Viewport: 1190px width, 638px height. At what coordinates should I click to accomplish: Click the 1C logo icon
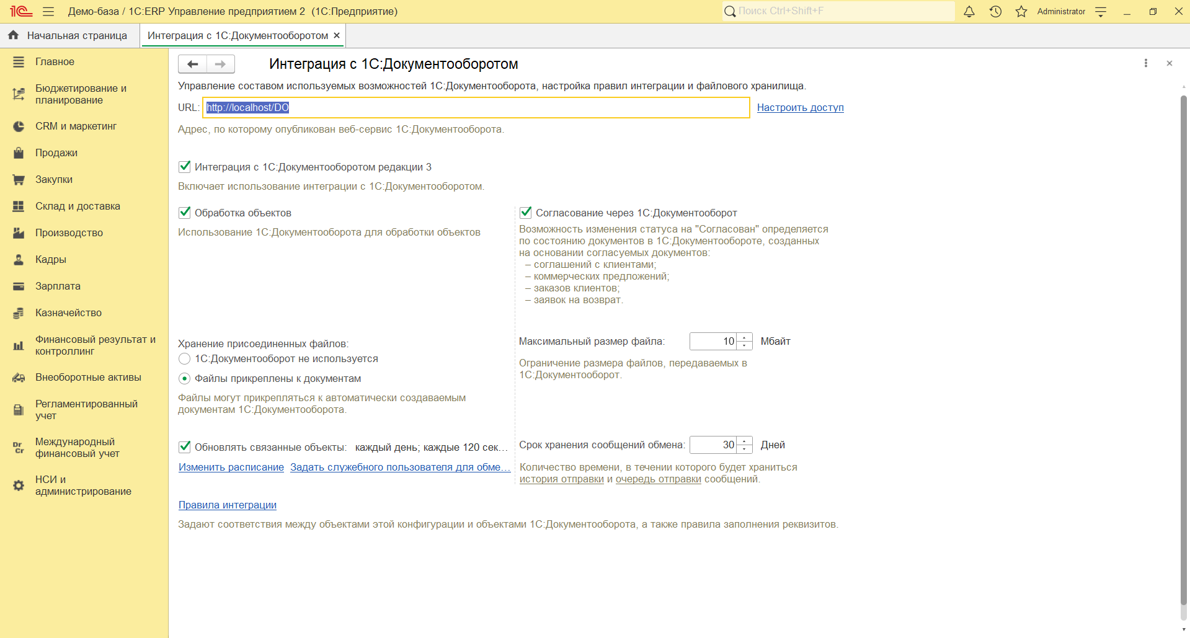click(x=21, y=11)
